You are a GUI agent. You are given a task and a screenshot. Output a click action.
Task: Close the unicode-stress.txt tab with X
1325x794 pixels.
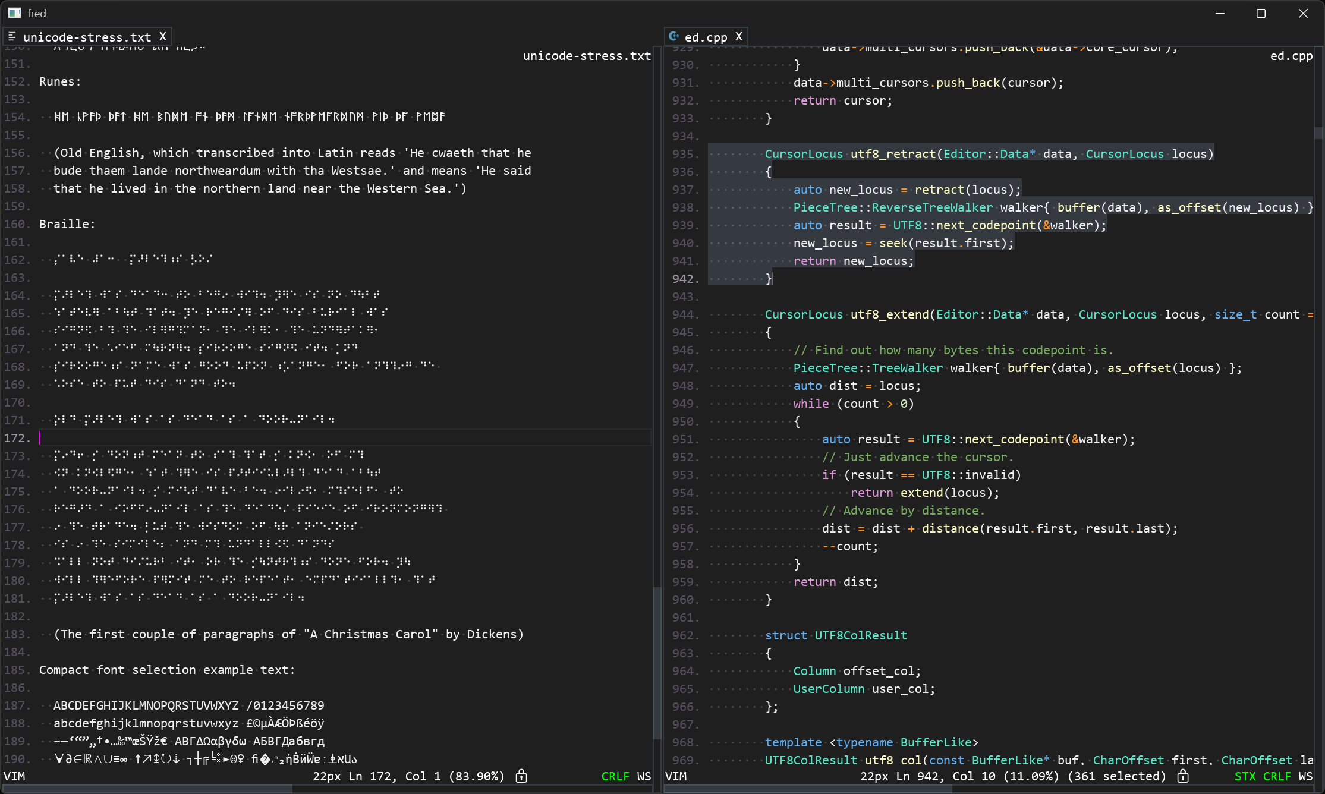pos(163,37)
